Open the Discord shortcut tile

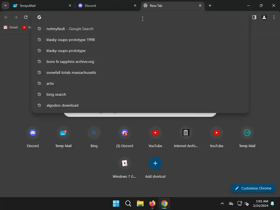click(x=33, y=137)
